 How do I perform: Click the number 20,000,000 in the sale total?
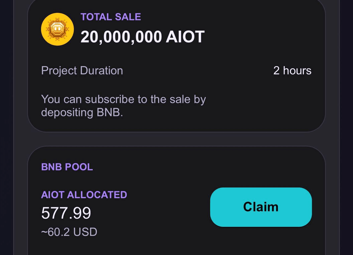tap(121, 37)
